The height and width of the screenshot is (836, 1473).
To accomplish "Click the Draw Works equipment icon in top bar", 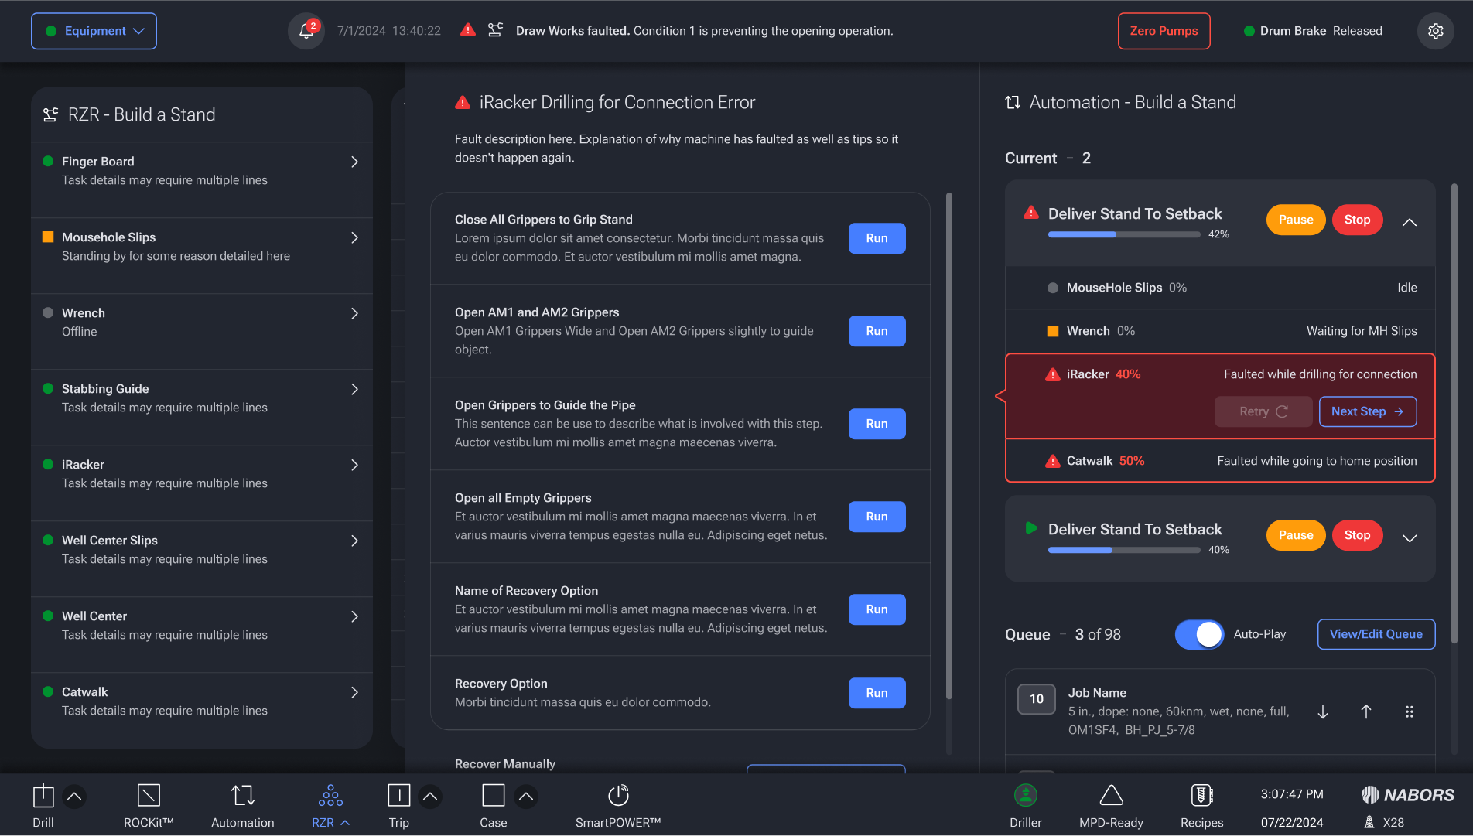I will pyautogui.click(x=496, y=30).
